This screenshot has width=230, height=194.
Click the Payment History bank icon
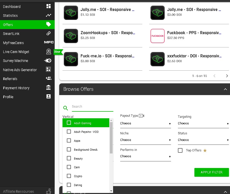click(x=48, y=87)
